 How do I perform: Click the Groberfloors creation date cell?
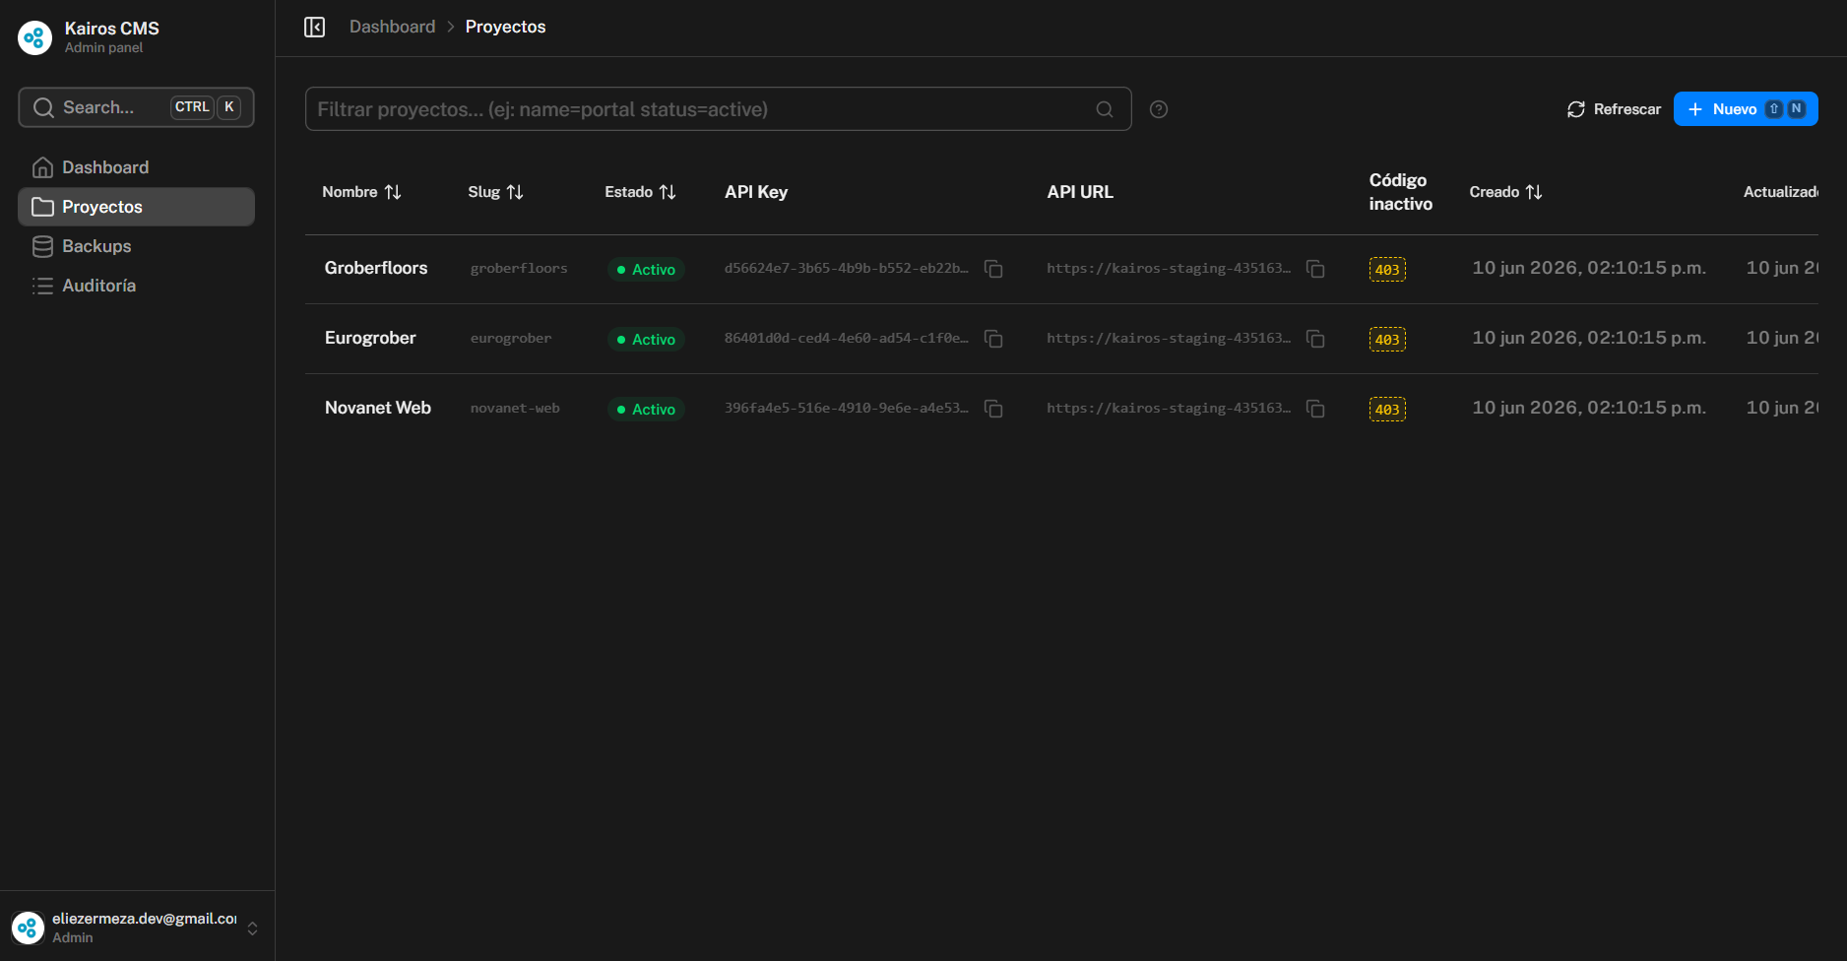pos(1589,268)
